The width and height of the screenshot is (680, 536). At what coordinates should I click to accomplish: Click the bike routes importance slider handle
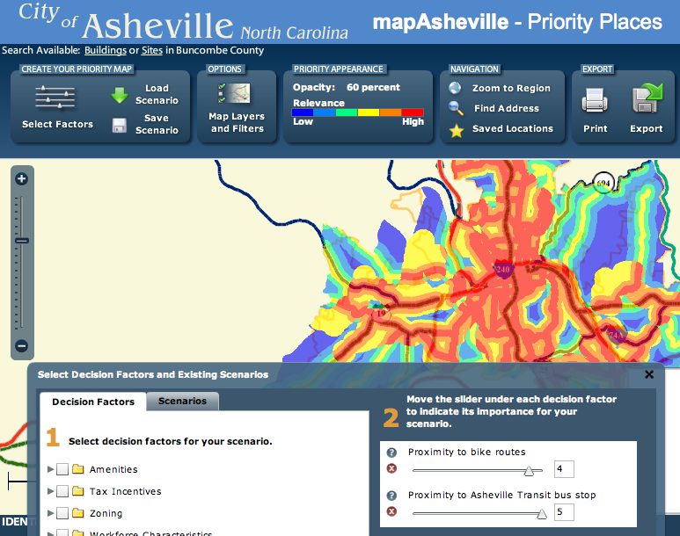point(530,471)
